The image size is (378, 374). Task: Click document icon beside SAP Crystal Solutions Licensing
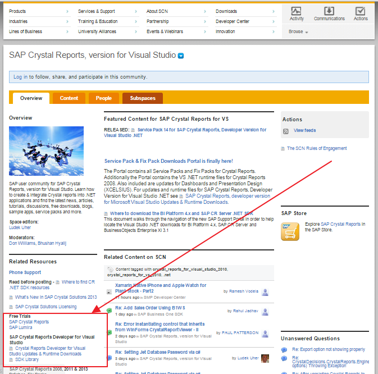click(x=11, y=307)
